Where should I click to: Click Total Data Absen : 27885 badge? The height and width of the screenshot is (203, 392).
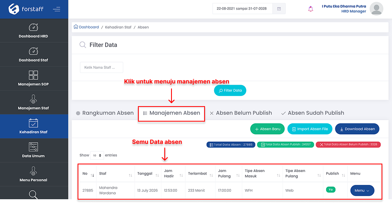(x=231, y=145)
